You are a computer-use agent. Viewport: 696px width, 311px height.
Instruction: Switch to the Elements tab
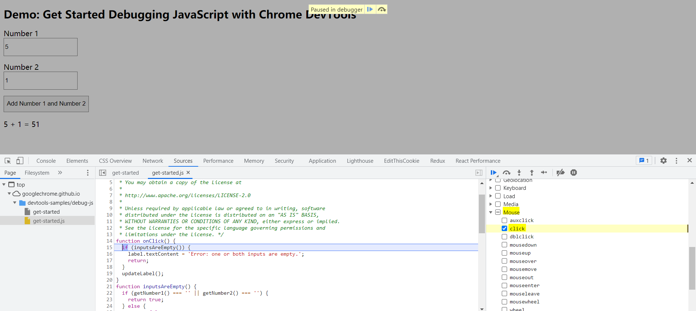[x=77, y=161]
